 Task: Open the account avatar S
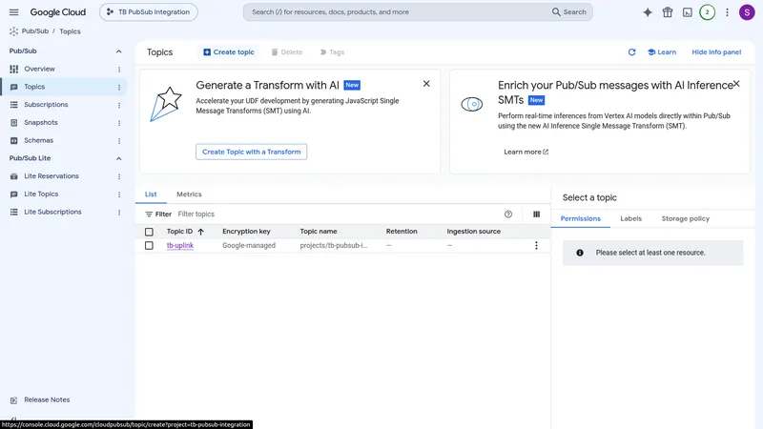pyautogui.click(x=747, y=12)
